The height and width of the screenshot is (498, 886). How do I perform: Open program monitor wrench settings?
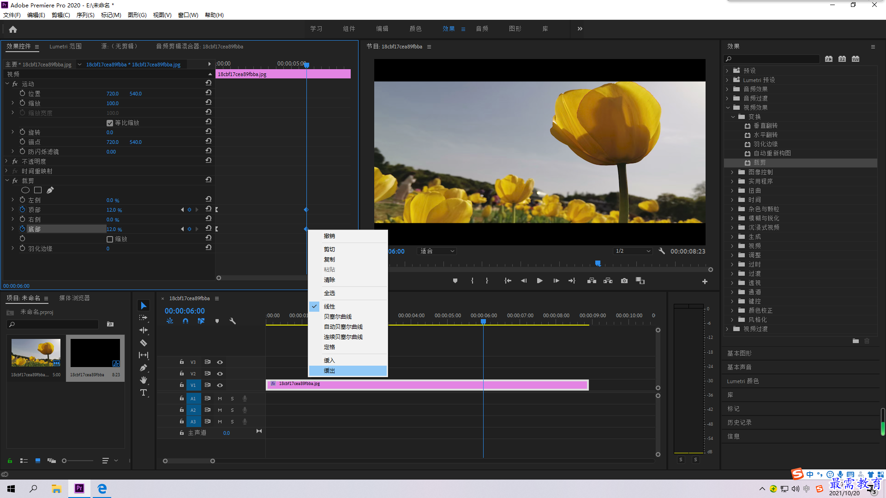(x=662, y=251)
